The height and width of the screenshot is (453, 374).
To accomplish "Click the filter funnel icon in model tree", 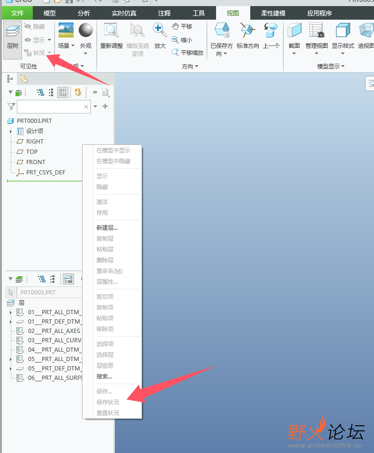I will coord(11,106).
